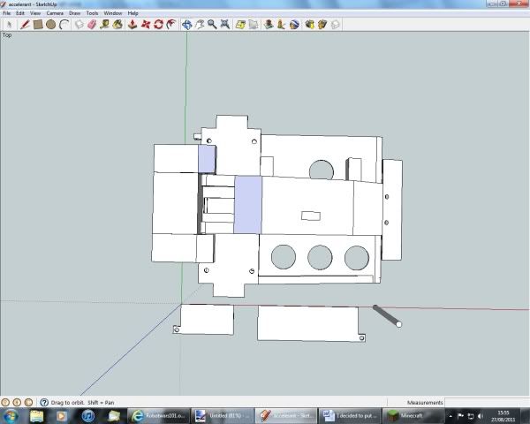Select the Zoom magnifier tool
Screen dimensions: 530x424
pyautogui.click(x=212, y=25)
